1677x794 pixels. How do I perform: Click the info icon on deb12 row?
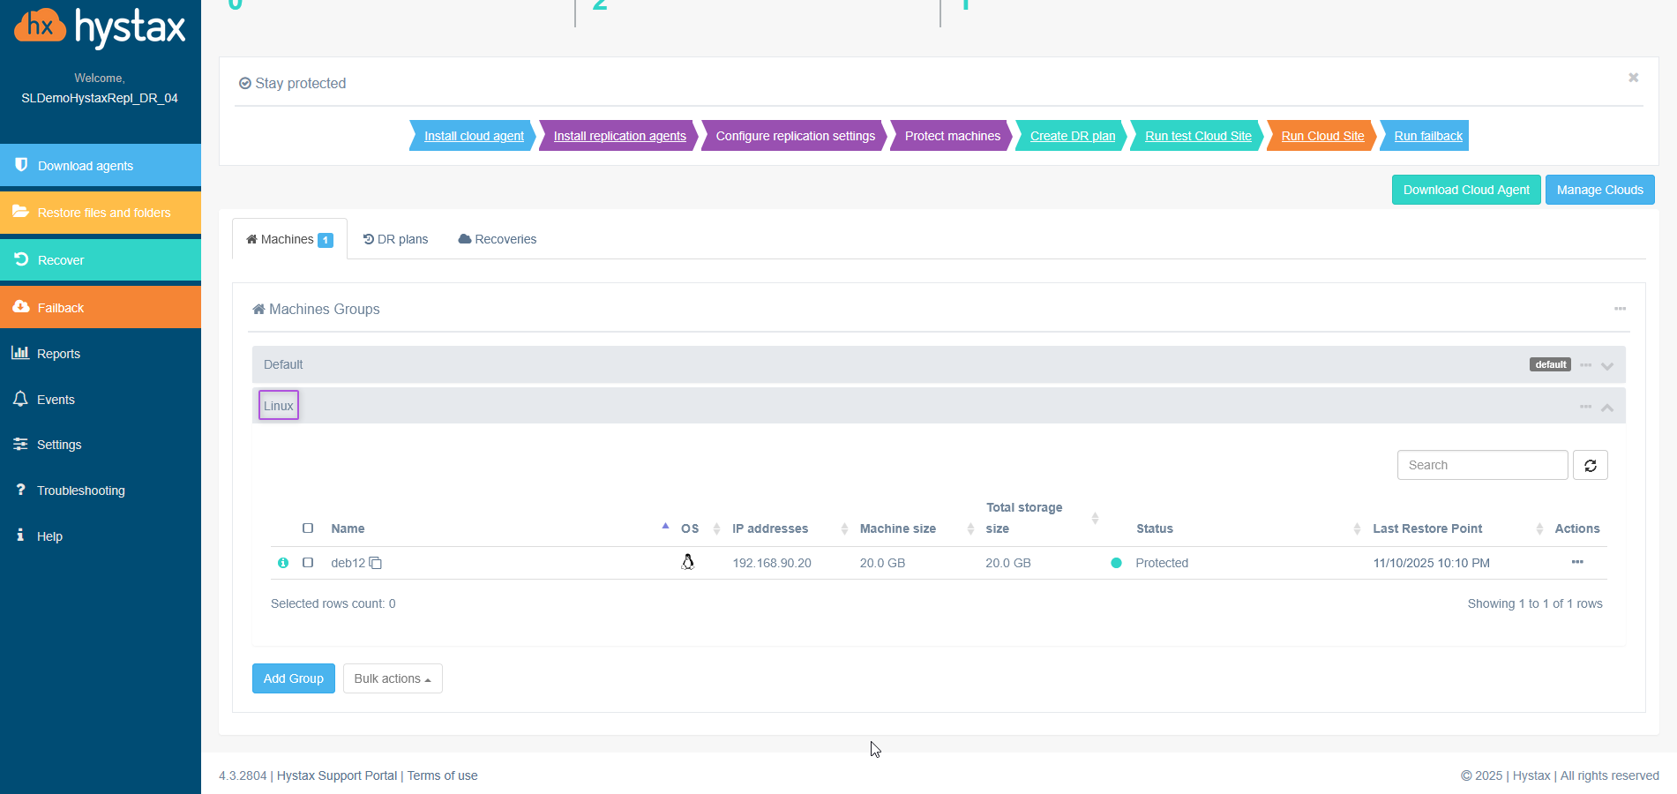pyautogui.click(x=283, y=563)
